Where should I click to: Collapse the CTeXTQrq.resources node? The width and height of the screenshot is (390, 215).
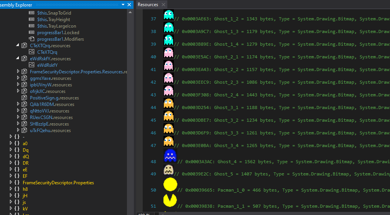(x=18, y=46)
